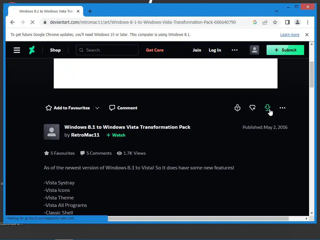The width and height of the screenshot is (320, 240).
Task: Open a new tab with plus
Action: tap(90, 11)
